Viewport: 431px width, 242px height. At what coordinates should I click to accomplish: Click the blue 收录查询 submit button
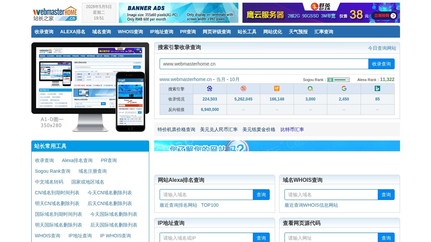pyautogui.click(x=382, y=64)
